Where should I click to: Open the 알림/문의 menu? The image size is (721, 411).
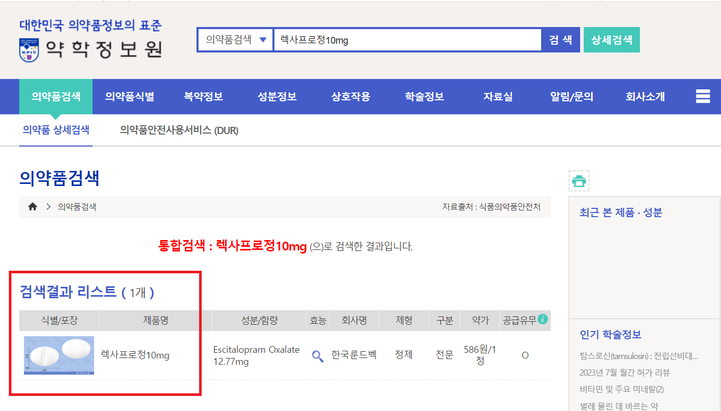572,97
